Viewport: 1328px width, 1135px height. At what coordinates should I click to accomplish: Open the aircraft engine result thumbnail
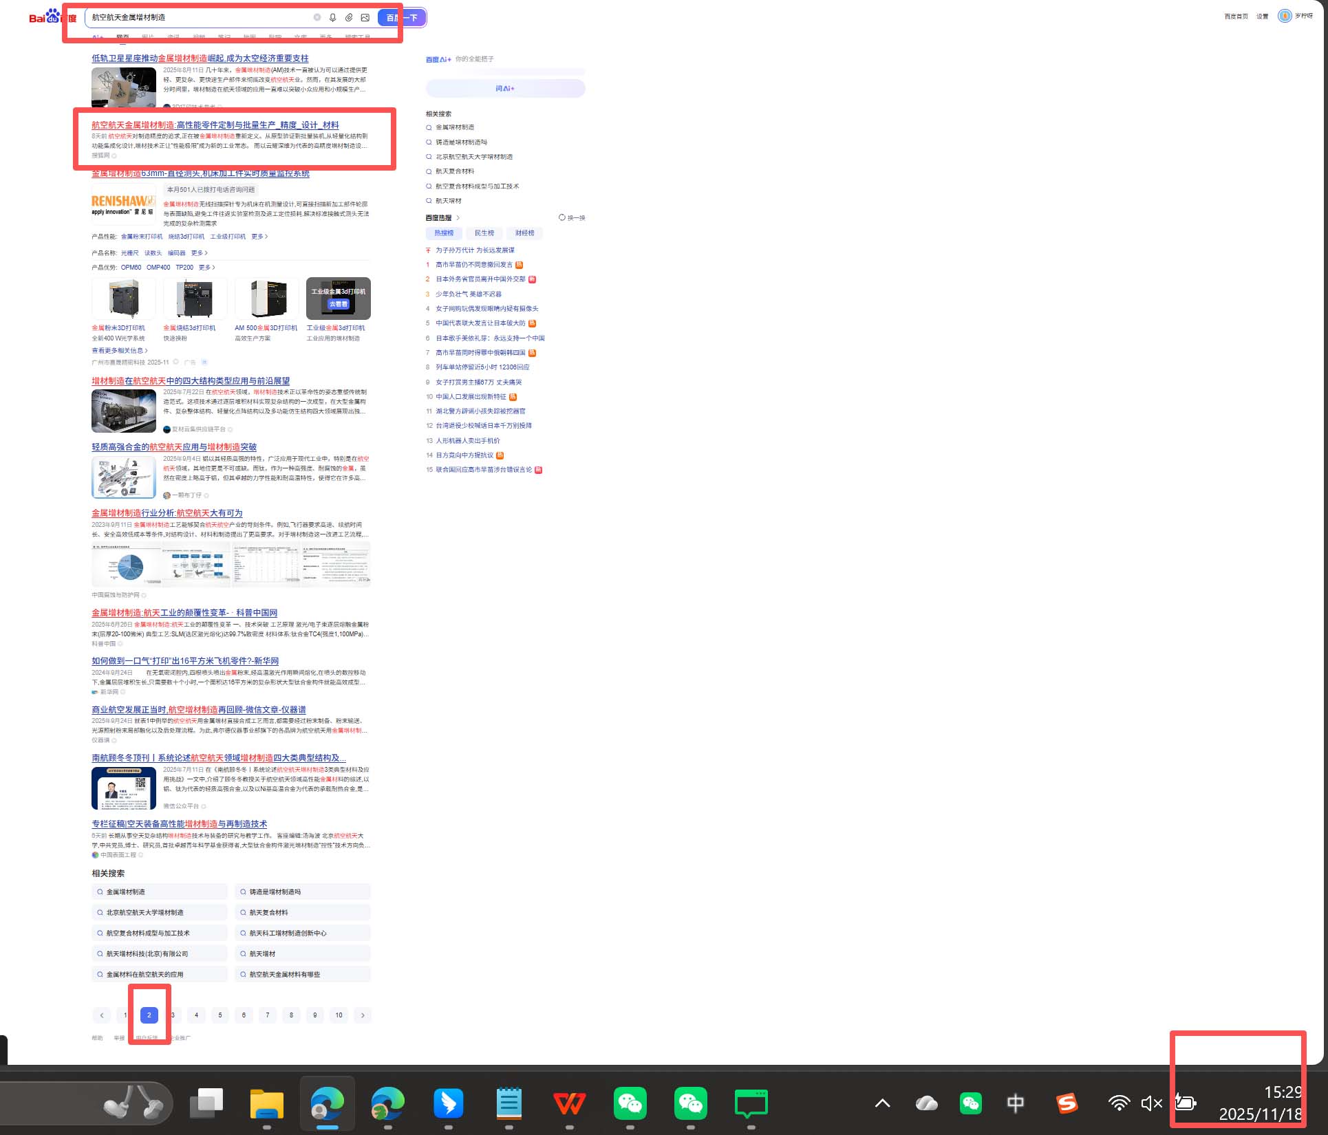click(x=124, y=411)
